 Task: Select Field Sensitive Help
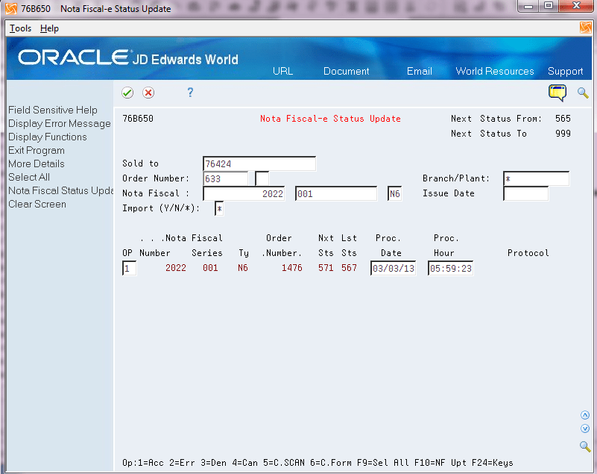click(x=53, y=110)
